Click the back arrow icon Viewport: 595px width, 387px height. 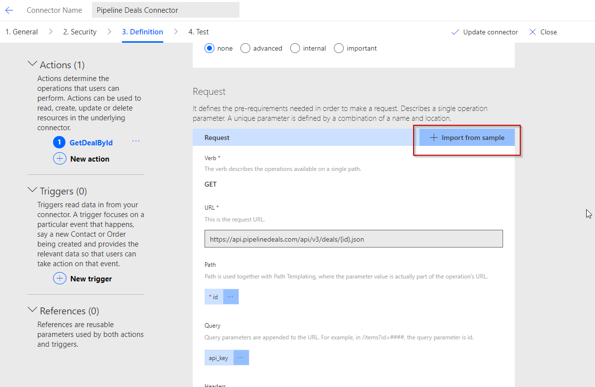click(9, 10)
